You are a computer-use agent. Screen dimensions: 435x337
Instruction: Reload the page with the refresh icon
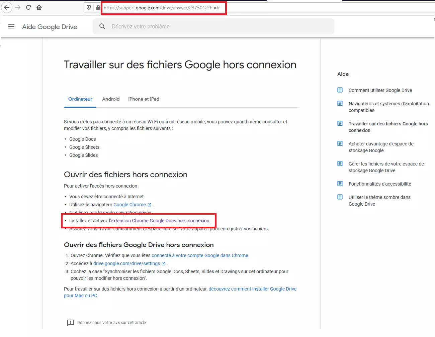click(28, 7)
